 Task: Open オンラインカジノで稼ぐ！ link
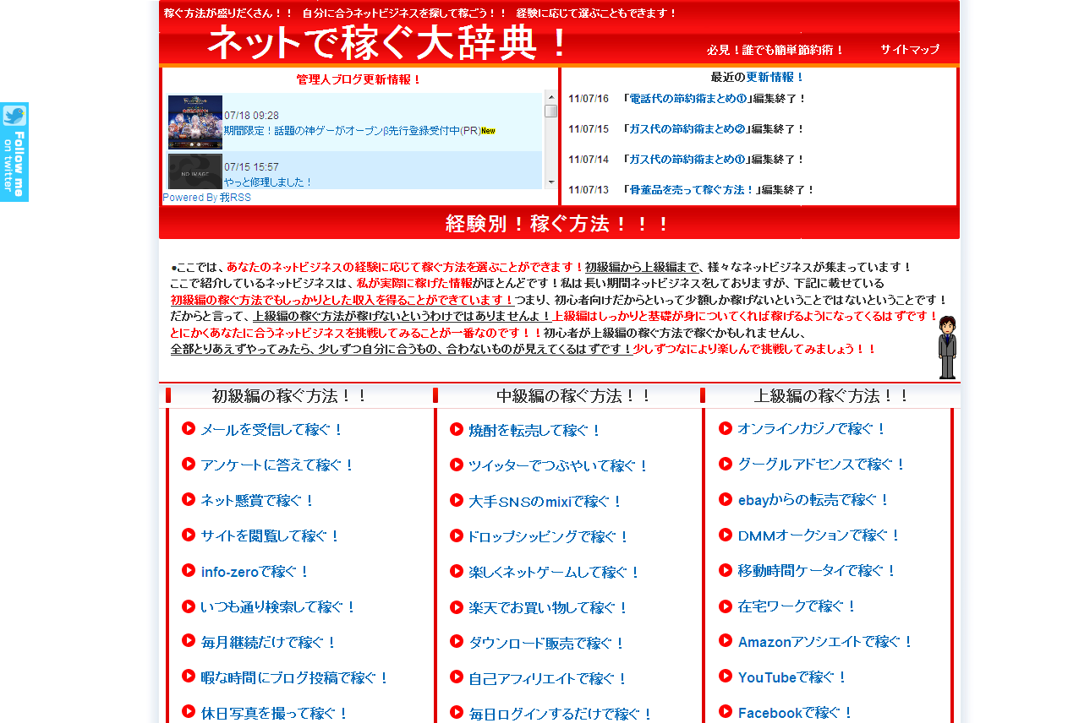812,429
